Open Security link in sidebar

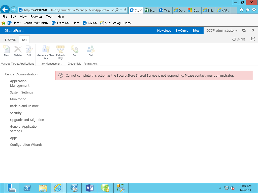click(x=16, y=113)
